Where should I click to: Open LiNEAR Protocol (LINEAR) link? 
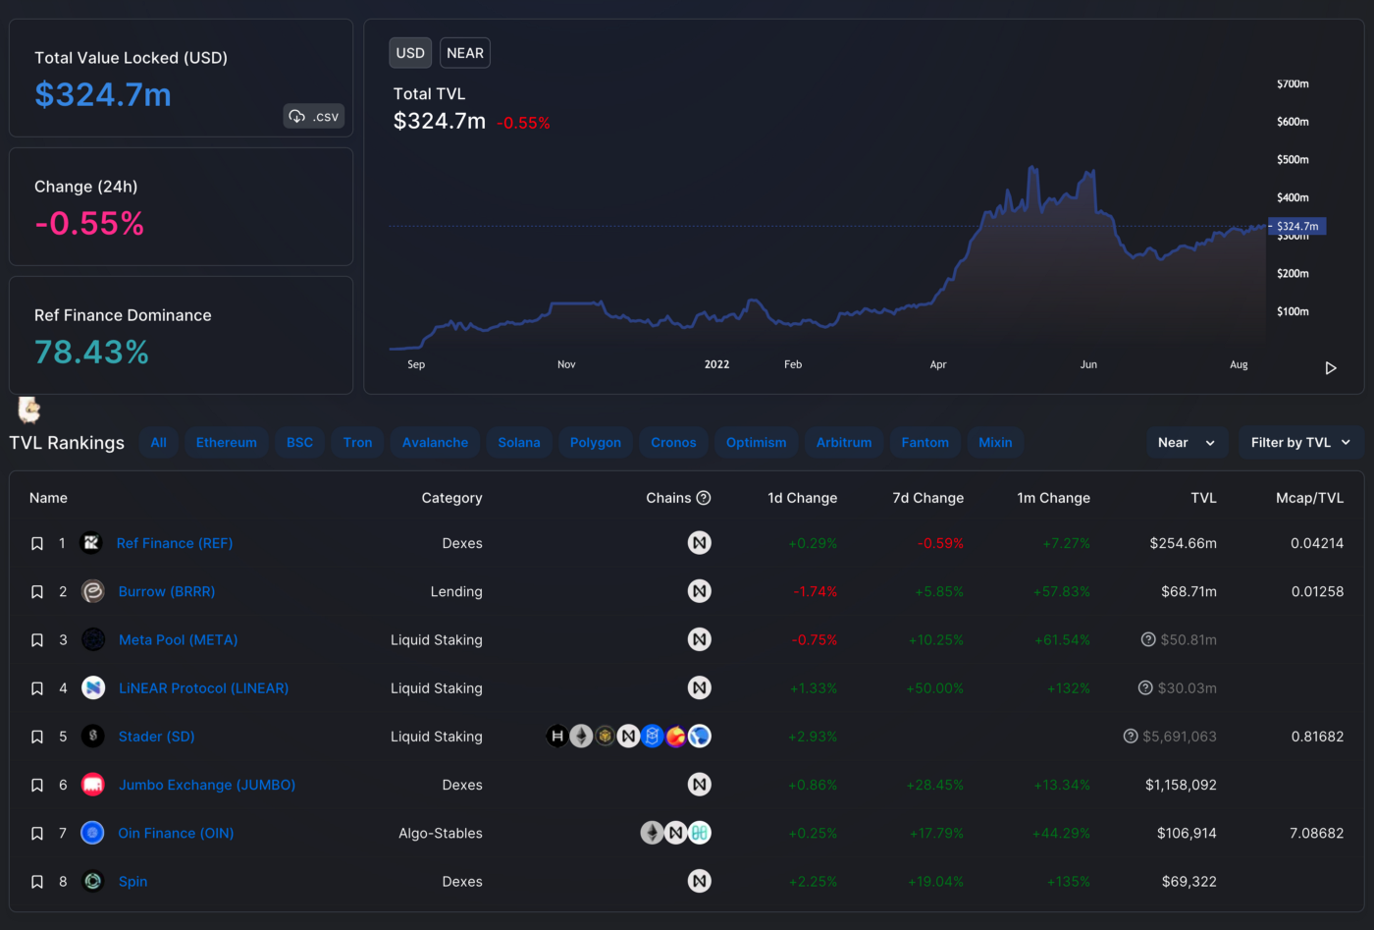pyautogui.click(x=204, y=688)
